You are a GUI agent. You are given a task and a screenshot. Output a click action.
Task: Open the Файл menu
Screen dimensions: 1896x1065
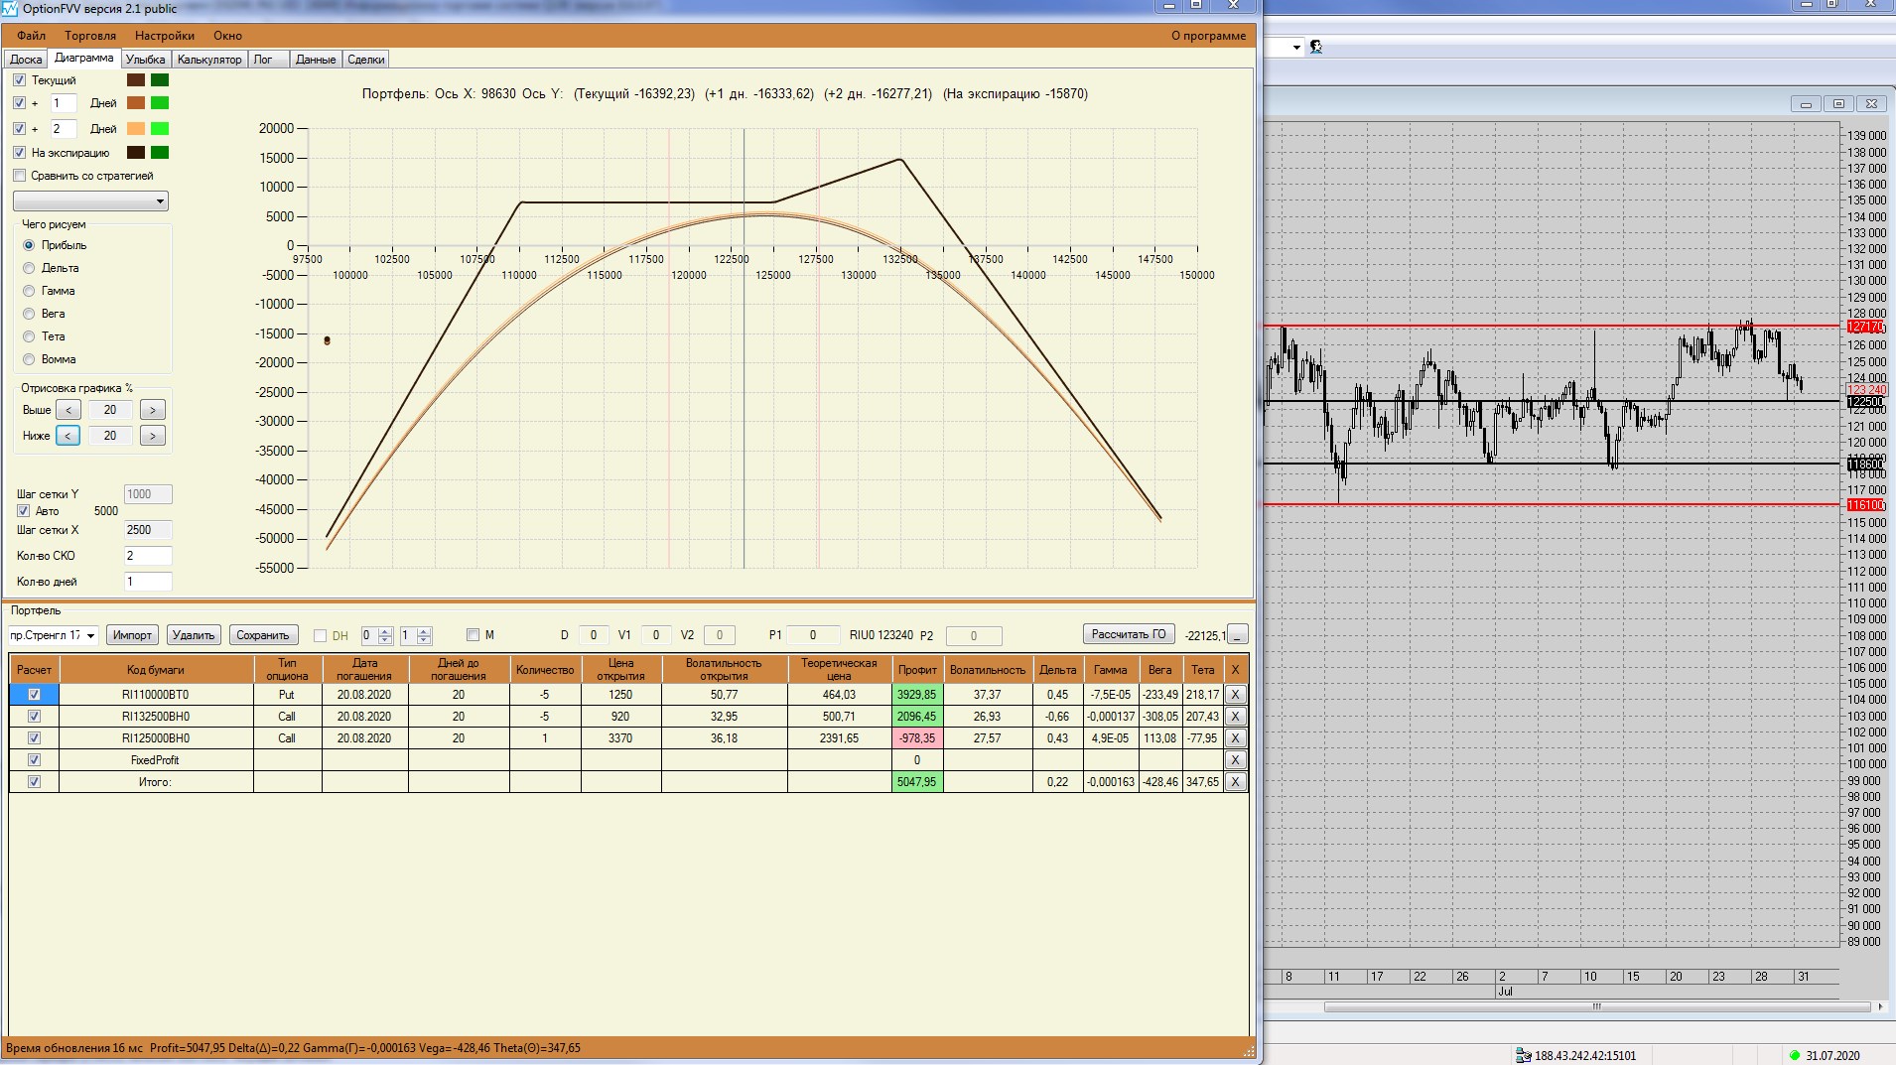coord(31,36)
